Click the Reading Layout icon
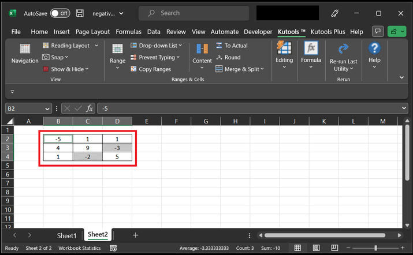413x255 pixels. point(46,46)
